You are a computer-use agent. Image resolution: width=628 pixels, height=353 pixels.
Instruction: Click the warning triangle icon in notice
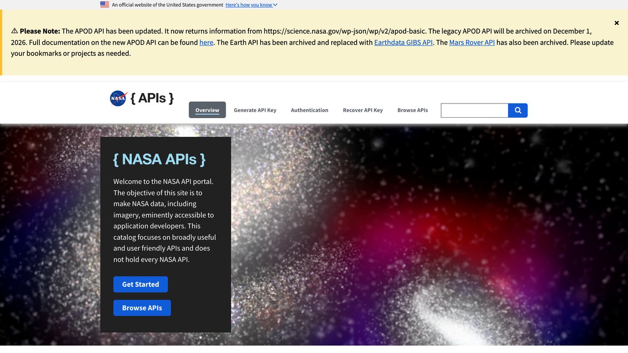click(14, 31)
